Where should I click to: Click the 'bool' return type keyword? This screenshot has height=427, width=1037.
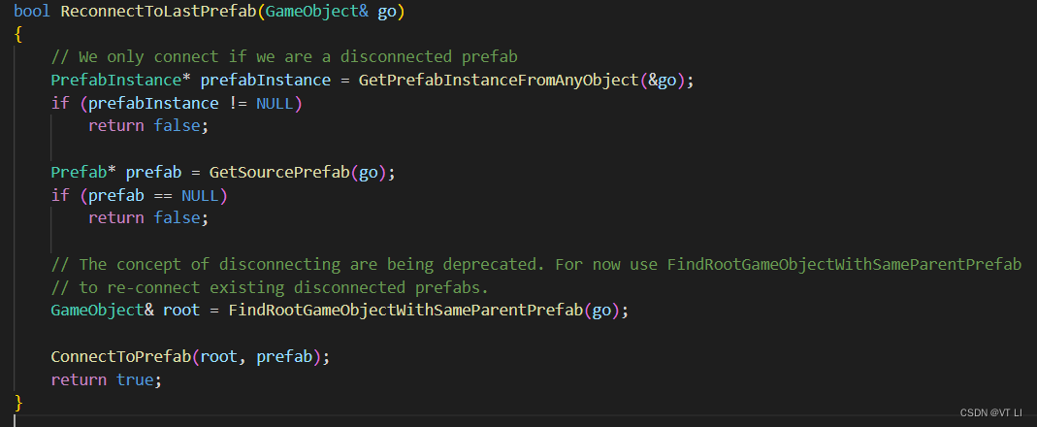32,12
